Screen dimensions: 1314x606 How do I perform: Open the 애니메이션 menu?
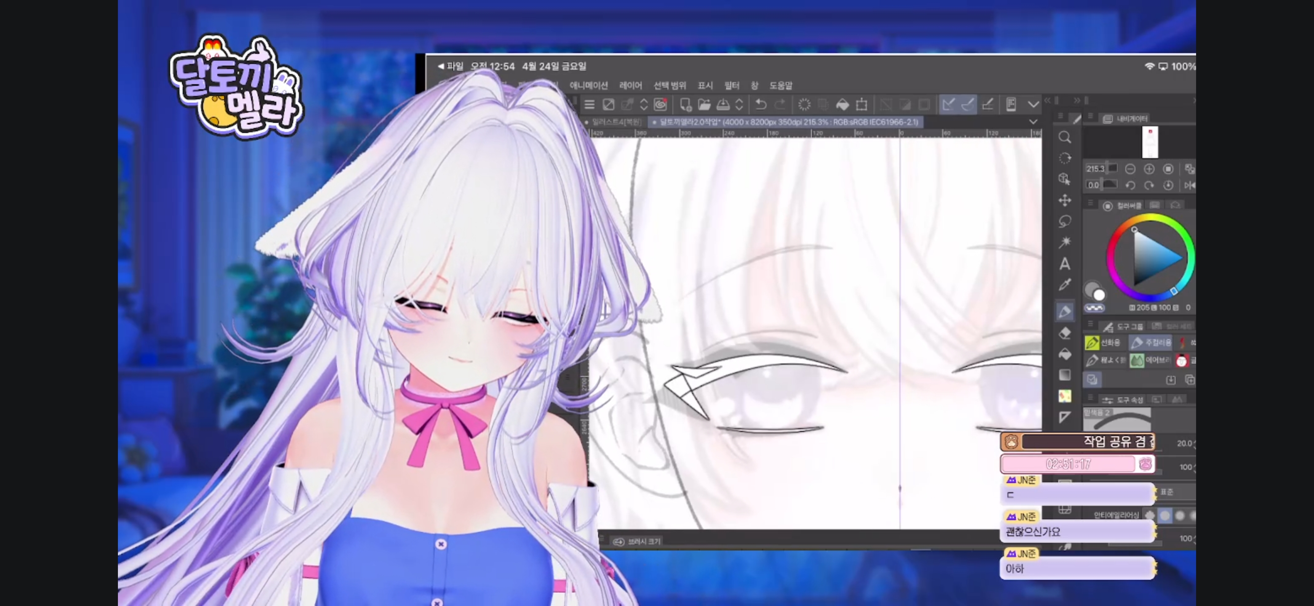point(589,85)
